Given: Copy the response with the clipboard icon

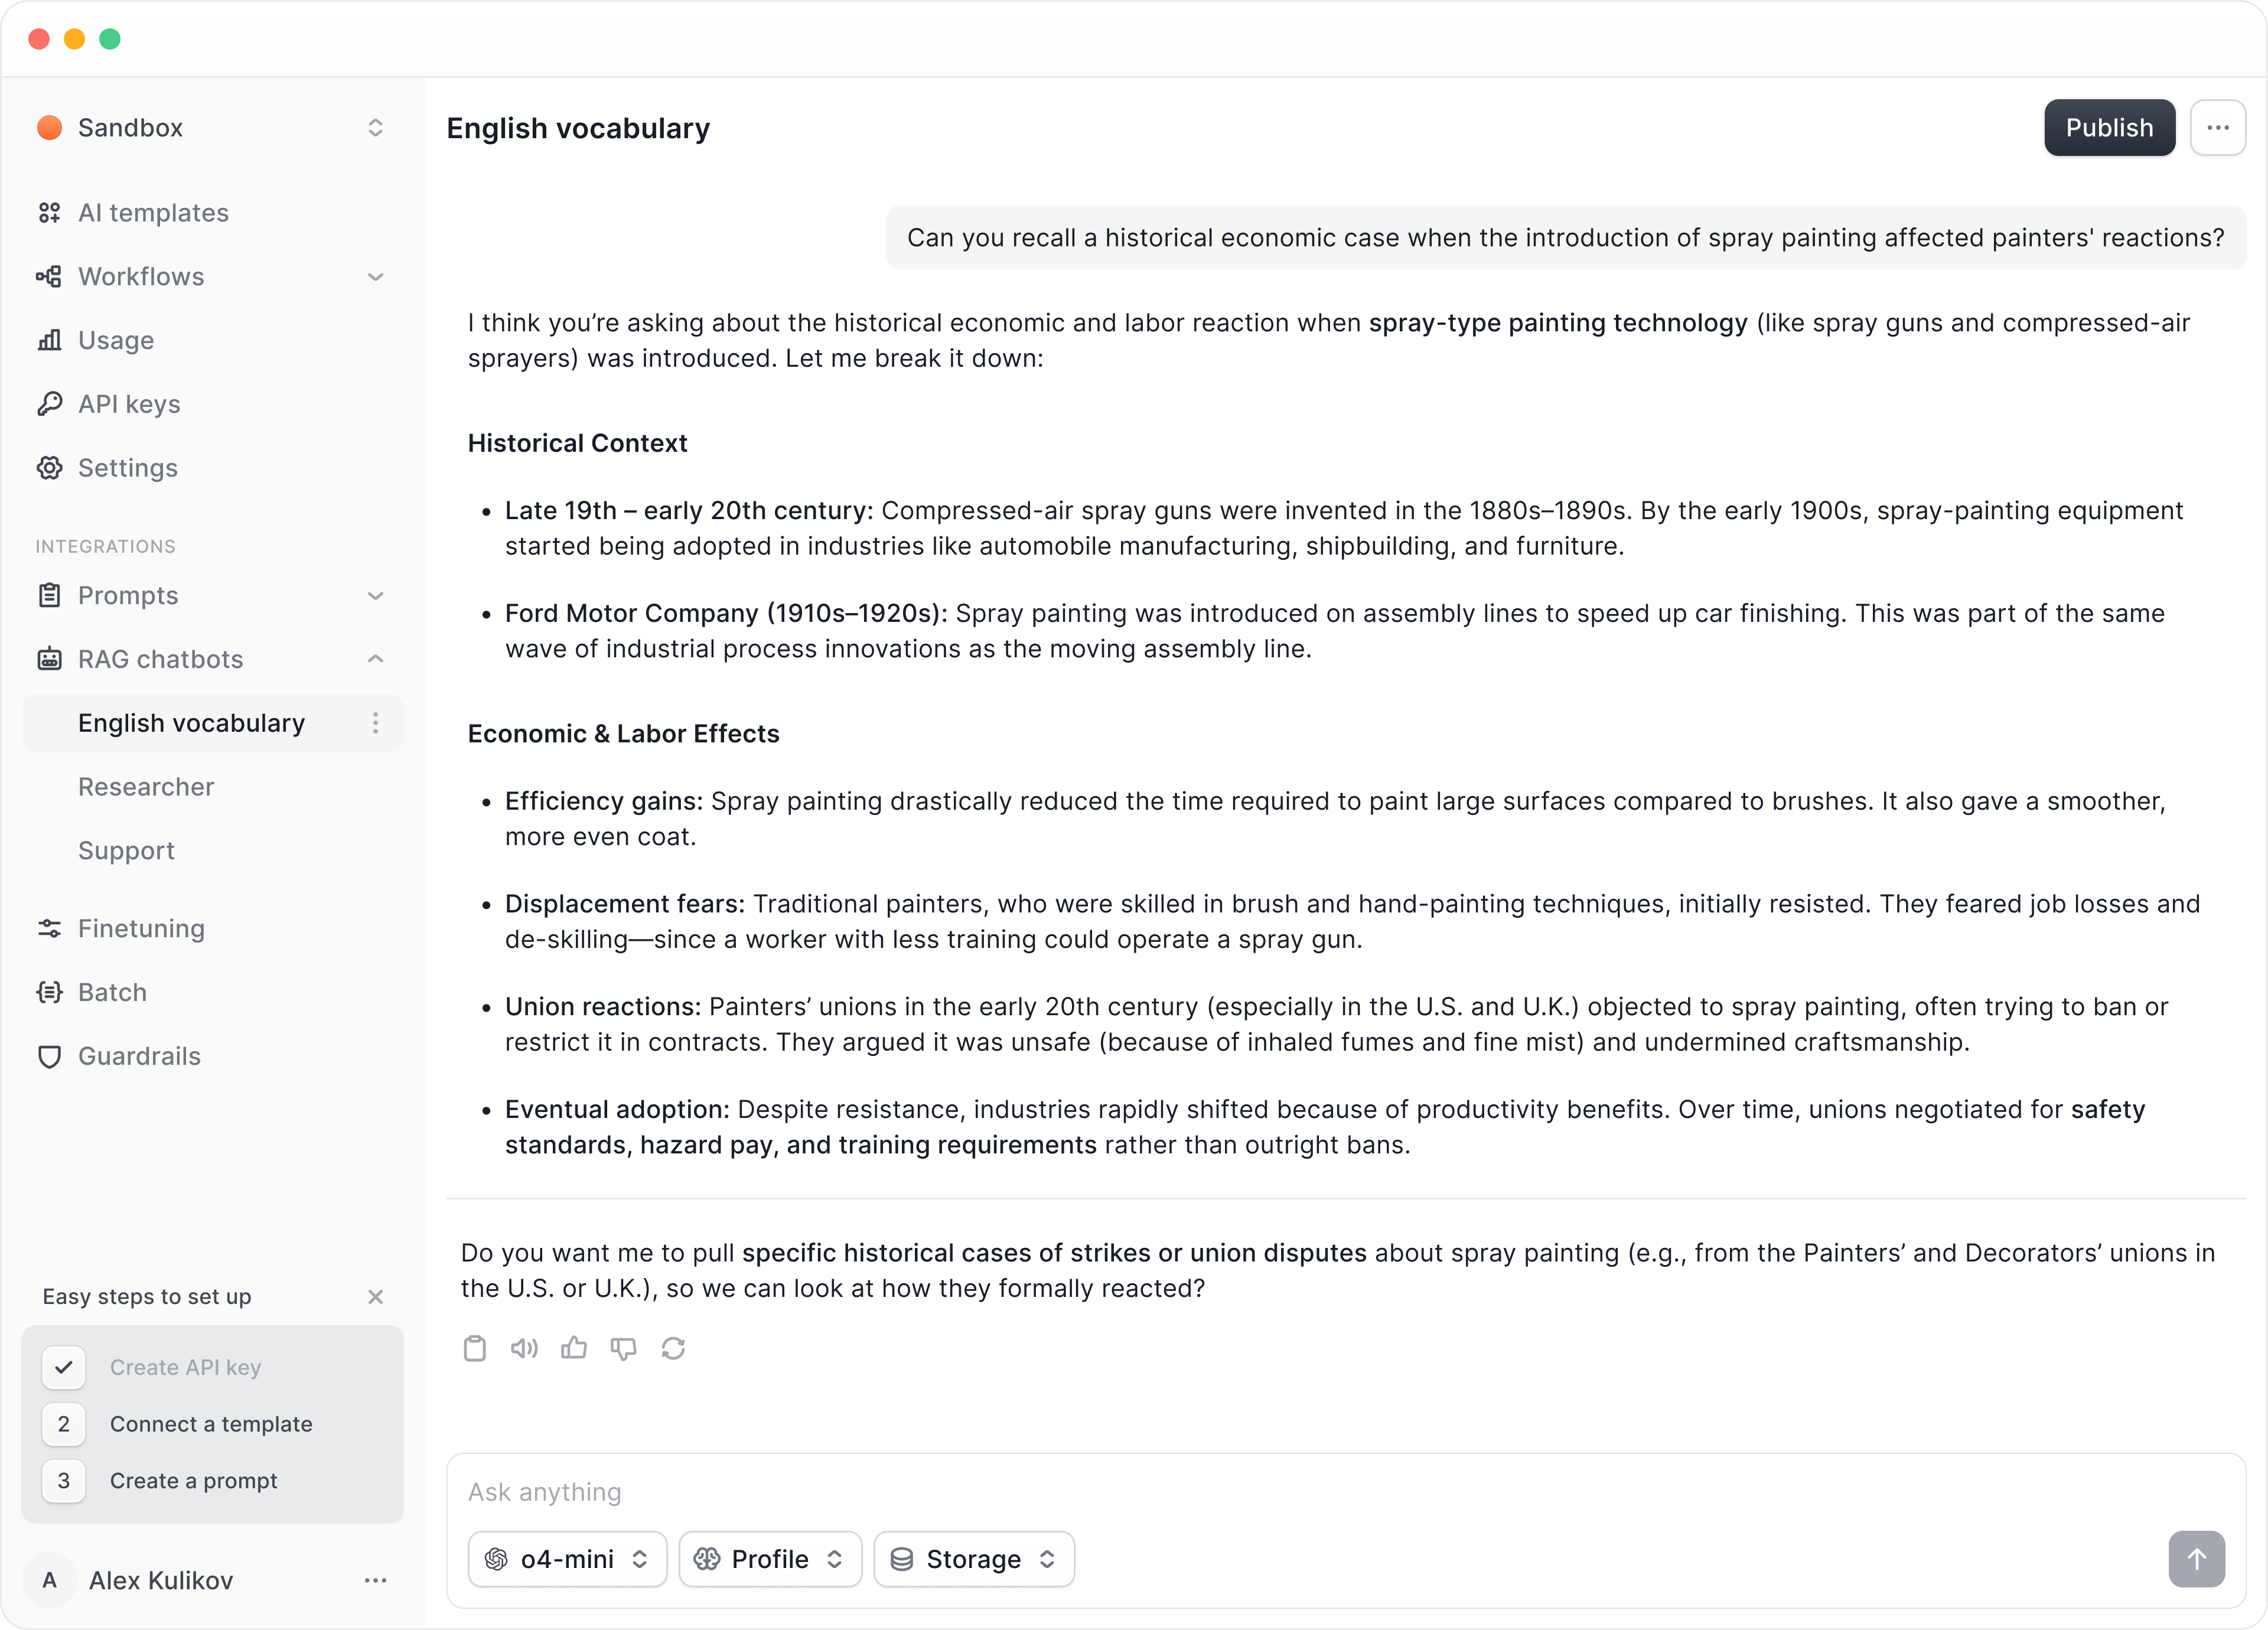Looking at the screenshot, I should [x=475, y=1348].
